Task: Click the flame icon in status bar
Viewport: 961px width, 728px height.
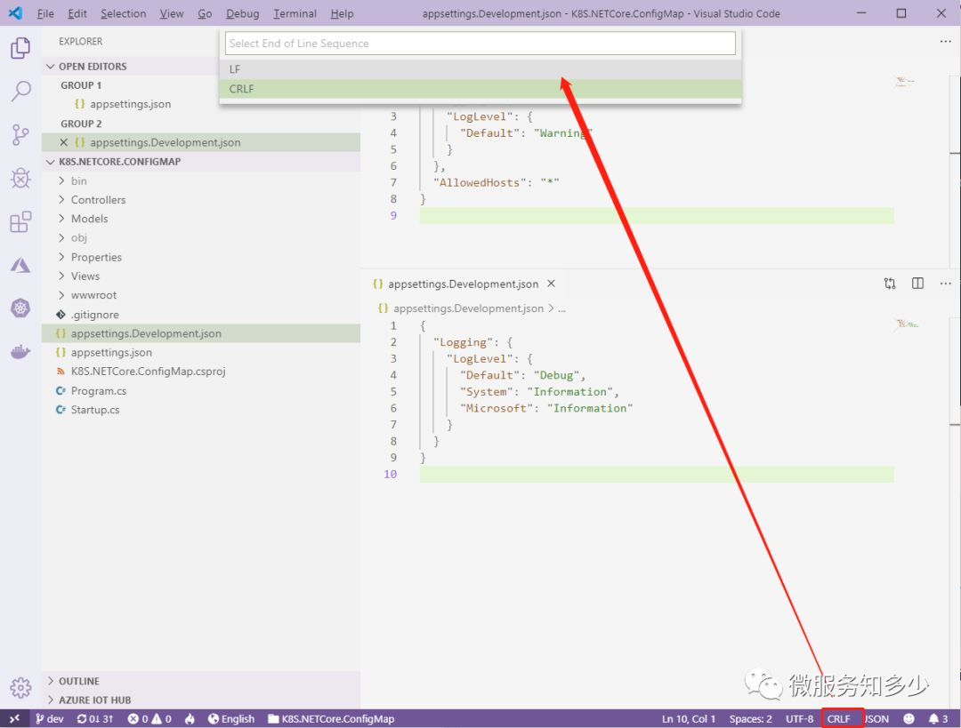Action: click(190, 719)
